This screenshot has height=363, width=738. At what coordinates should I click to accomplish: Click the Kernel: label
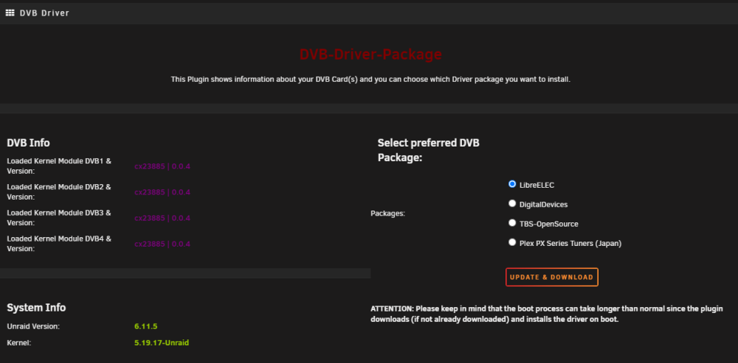tap(19, 343)
